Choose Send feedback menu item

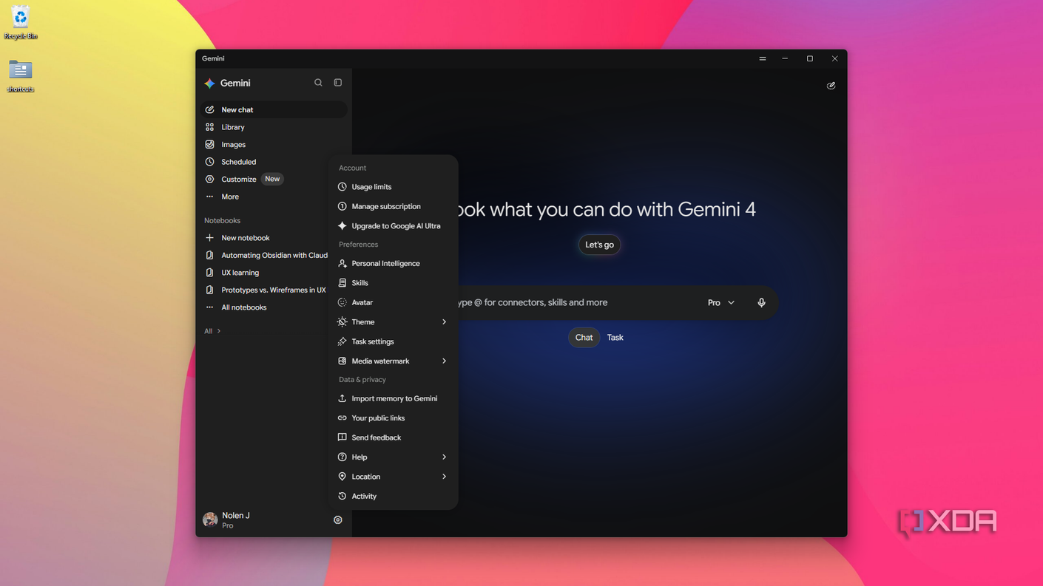[394, 437]
